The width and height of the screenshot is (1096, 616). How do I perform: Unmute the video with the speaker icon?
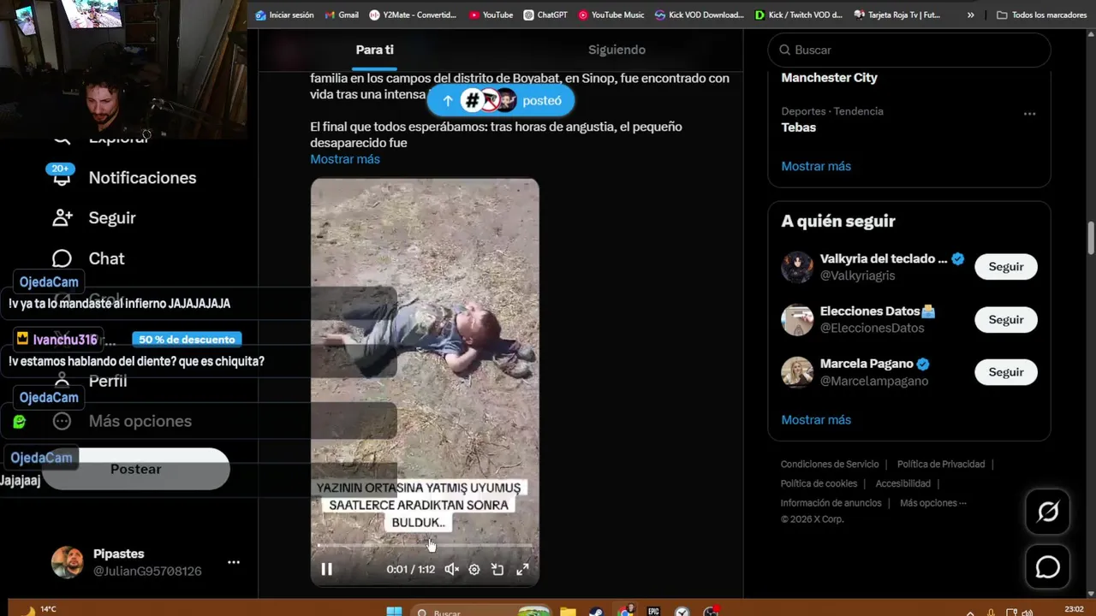coord(451,569)
